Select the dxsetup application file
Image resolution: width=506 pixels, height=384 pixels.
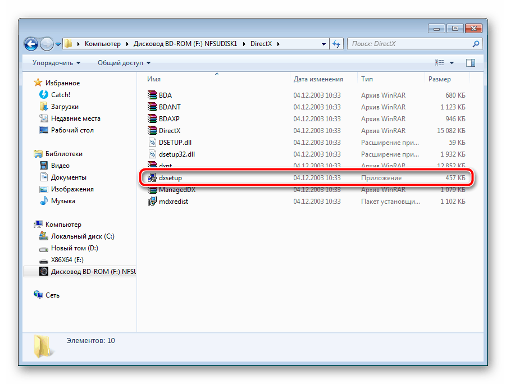point(170,178)
